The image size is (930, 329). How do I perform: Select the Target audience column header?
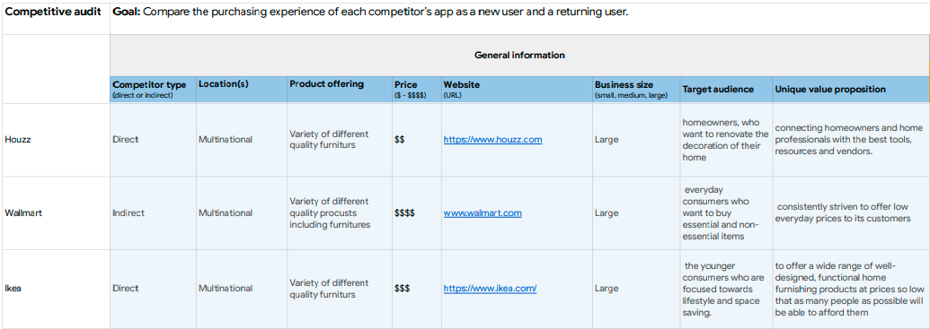pyautogui.click(x=726, y=90)
